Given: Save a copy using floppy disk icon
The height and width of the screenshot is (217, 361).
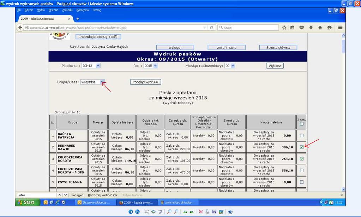Looking at the screenshot, I should [x=214, y=211].
